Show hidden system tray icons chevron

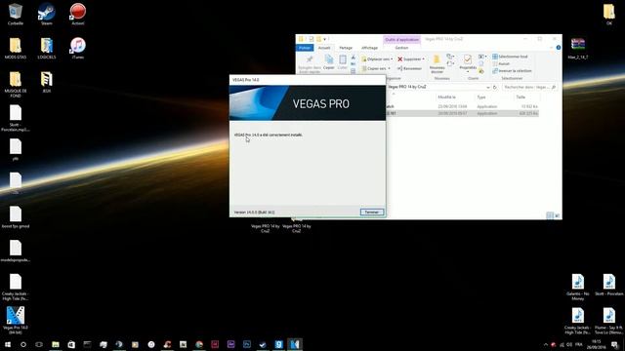point(545,345)
